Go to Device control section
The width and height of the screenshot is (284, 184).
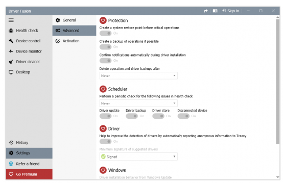29,41
